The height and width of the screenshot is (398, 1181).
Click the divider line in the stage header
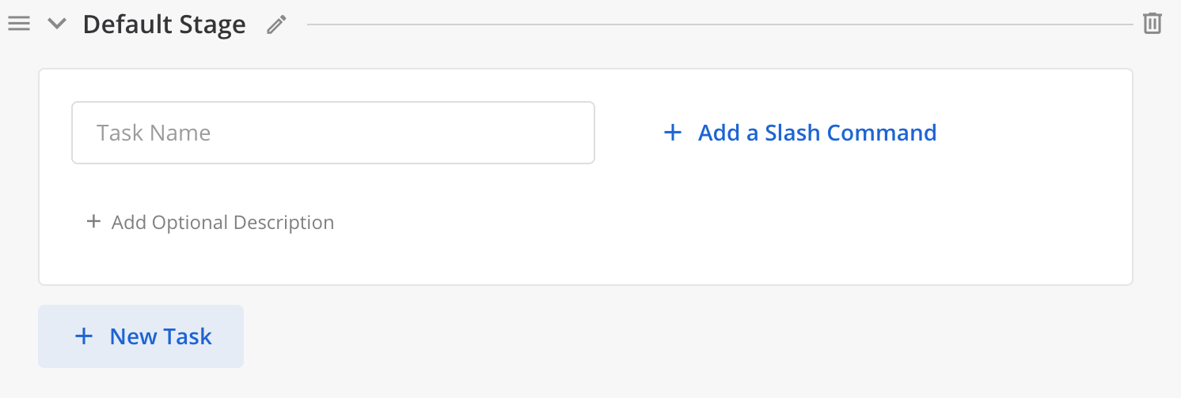tap(712, 24)
